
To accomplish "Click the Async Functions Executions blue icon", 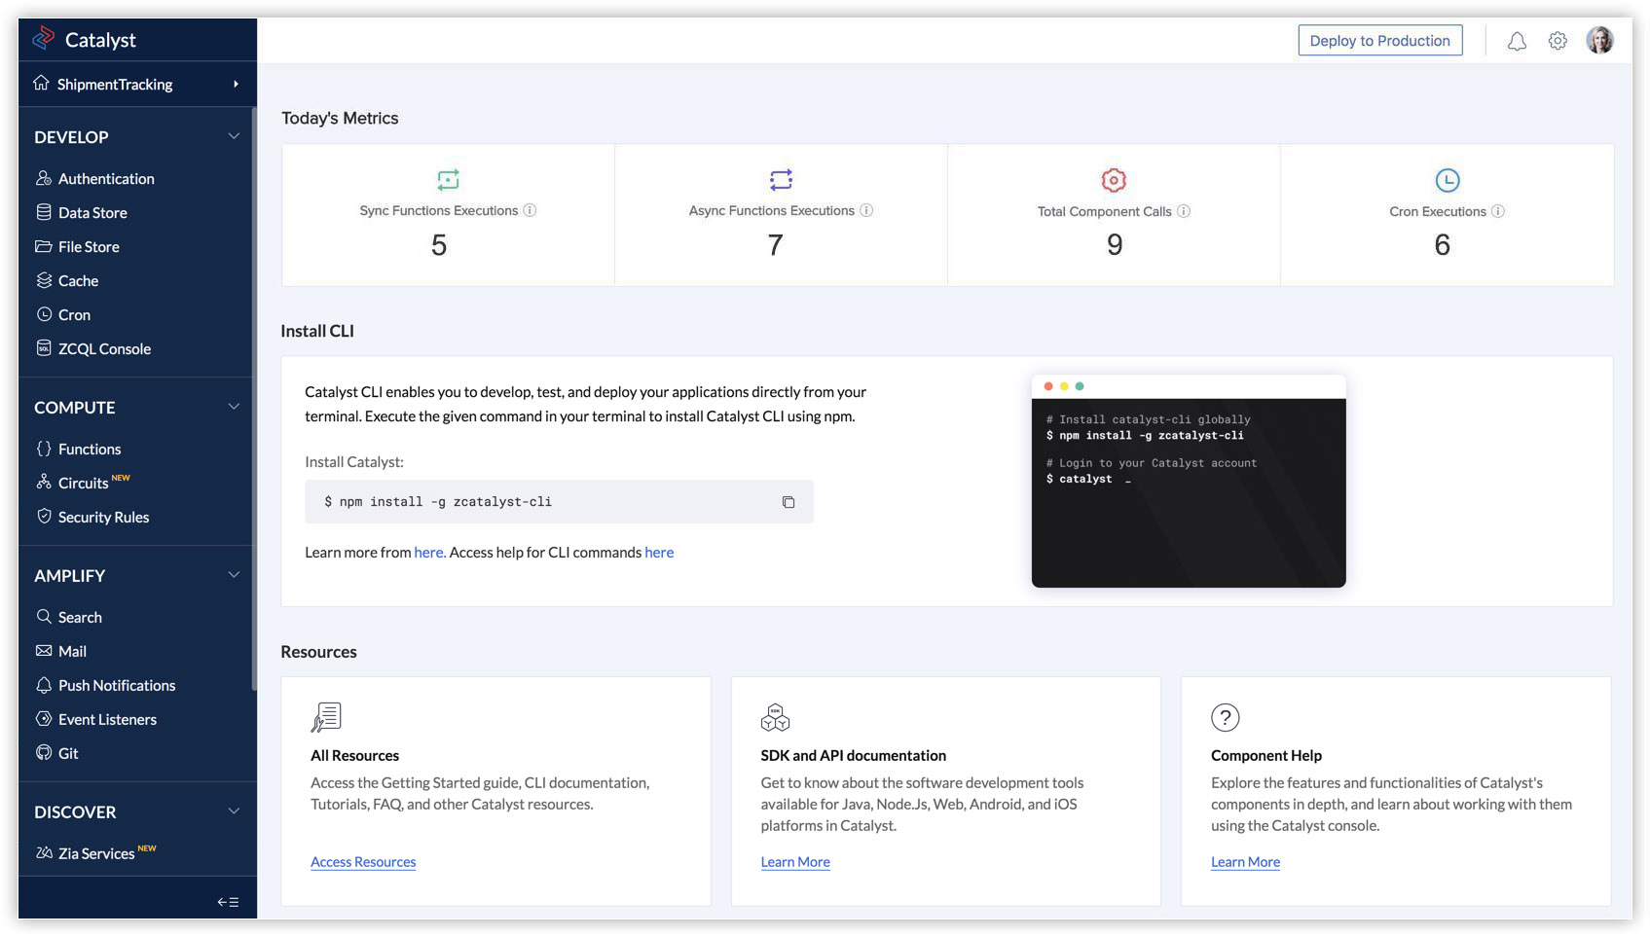I will tap(781, 179).
